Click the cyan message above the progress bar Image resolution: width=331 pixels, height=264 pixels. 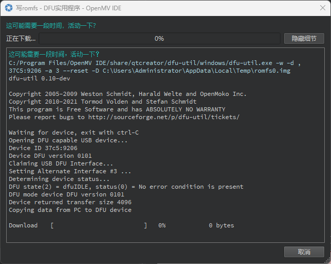51,25
